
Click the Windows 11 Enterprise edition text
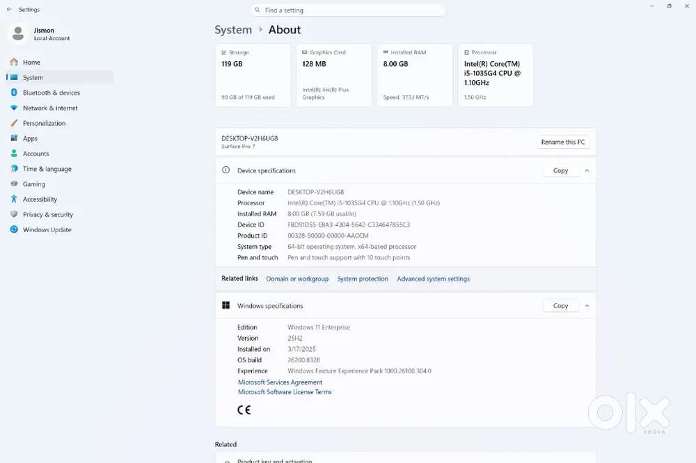319,327
